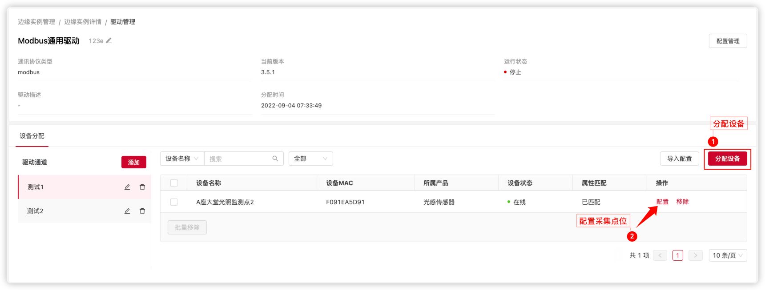Check the A座大堂光照监测点2 row checkbox

174,202
